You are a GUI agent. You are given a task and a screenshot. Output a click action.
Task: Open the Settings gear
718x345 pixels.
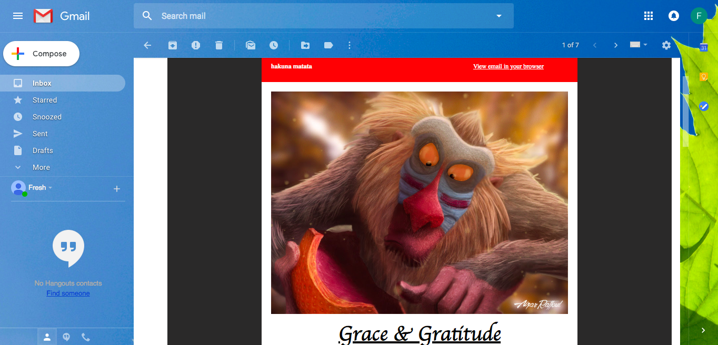coord(666,45)
